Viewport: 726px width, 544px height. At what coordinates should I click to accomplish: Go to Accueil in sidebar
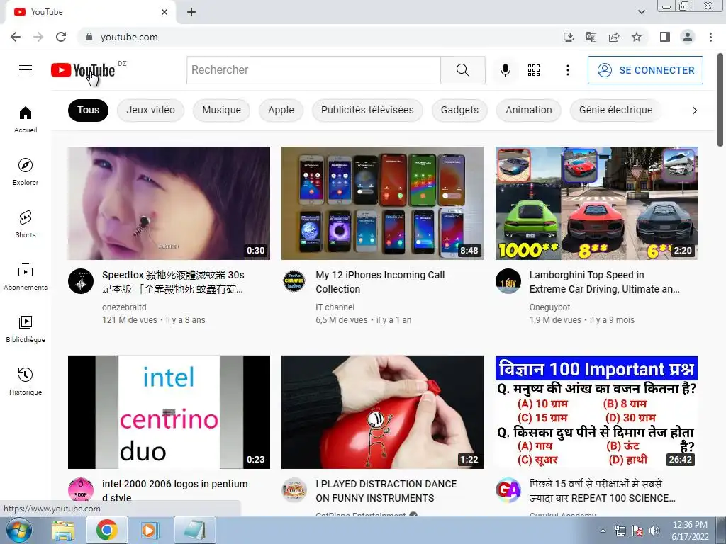[x=26, y=119]
